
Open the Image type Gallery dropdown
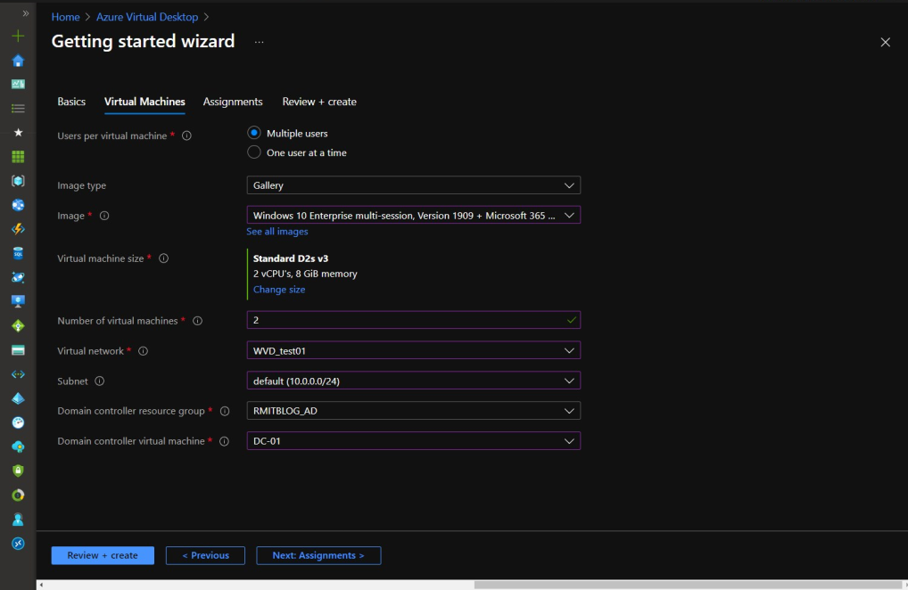click(x=414, y=185)
